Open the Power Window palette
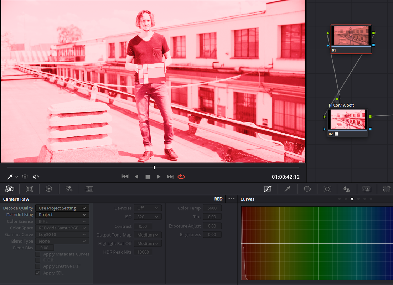The image size is (393, 285). click(307, 189)
